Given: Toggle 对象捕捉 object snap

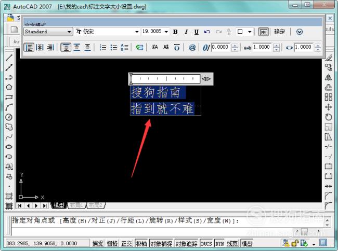Looking at the screenshot, I should [161, 243].
